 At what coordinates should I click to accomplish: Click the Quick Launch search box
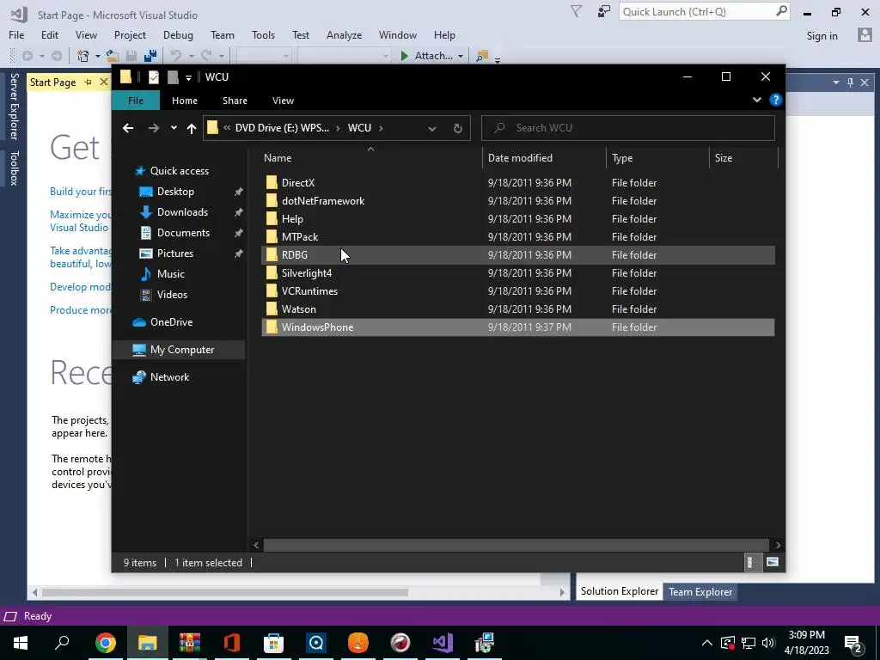coord(704,11)
